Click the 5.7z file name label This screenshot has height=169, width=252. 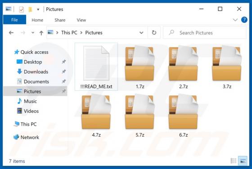tap(140, 135)
